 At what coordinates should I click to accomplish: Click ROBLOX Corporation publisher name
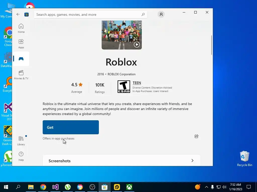(x=121, y=74)
